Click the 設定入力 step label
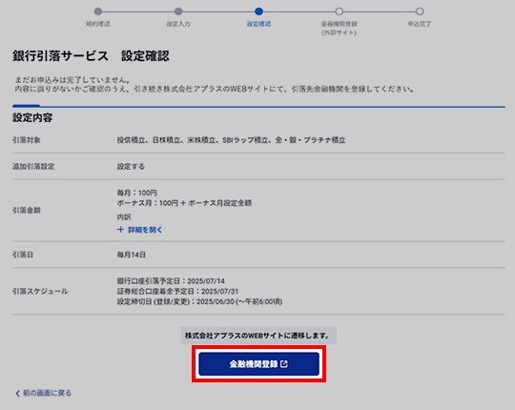The width and height of the screenshot is (515, 410). coord(178,24)
